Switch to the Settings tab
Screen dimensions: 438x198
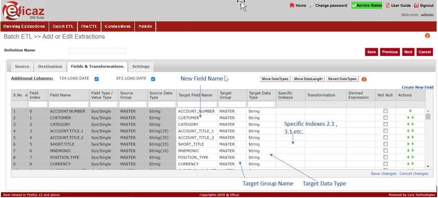pos(141,67)
